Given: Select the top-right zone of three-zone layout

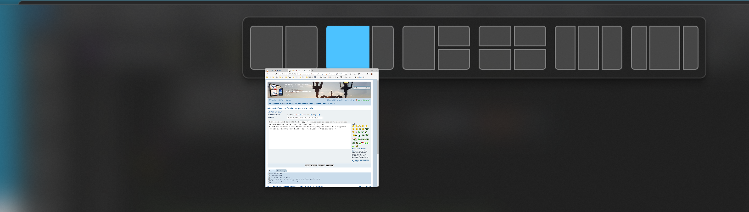Looking at the screenshot, I should click(454, 36).
